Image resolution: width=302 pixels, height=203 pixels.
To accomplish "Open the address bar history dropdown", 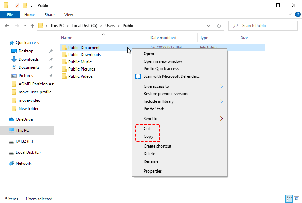I will pyautogui.click(x=209, y=26).
